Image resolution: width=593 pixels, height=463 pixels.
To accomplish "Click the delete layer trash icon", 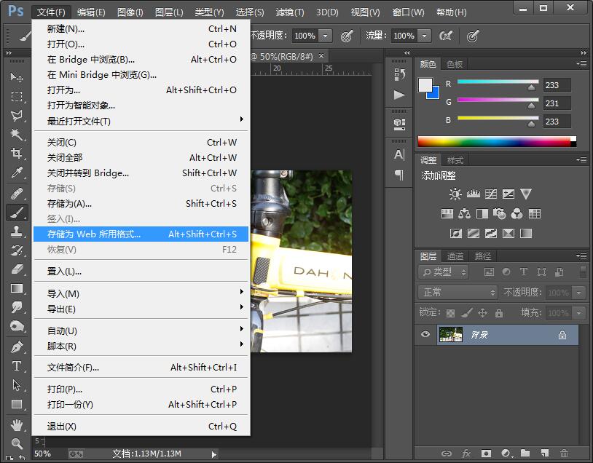I will 563,454.
